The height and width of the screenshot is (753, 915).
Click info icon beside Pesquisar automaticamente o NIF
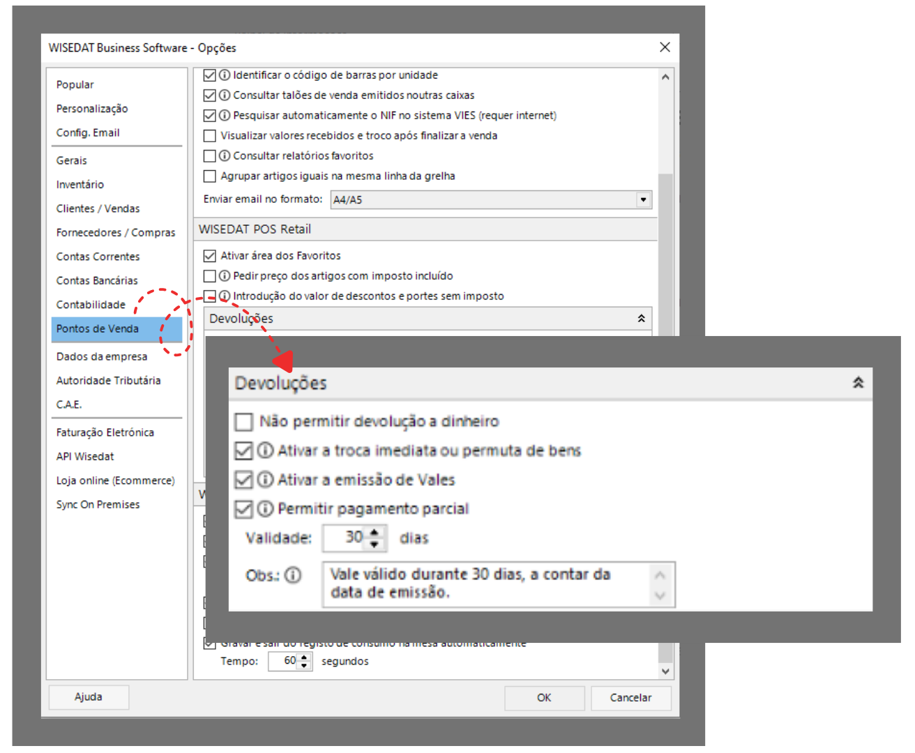coord(225,116)
